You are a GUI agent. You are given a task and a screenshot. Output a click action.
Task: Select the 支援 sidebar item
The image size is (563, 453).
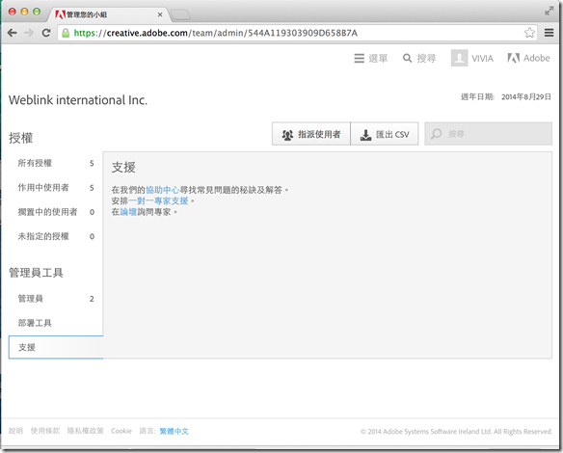pyautogui.click(x=56, y=347)
